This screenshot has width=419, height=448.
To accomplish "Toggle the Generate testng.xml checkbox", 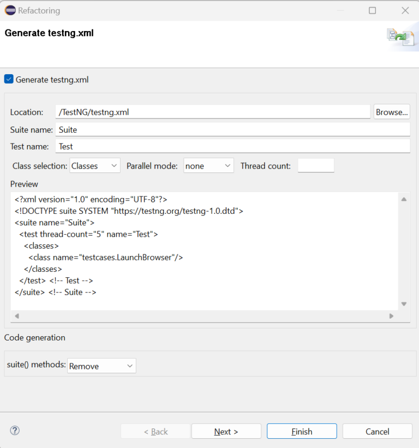I will (x=8, y=79).
